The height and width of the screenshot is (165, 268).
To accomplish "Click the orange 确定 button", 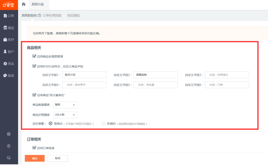I will 35,158.
